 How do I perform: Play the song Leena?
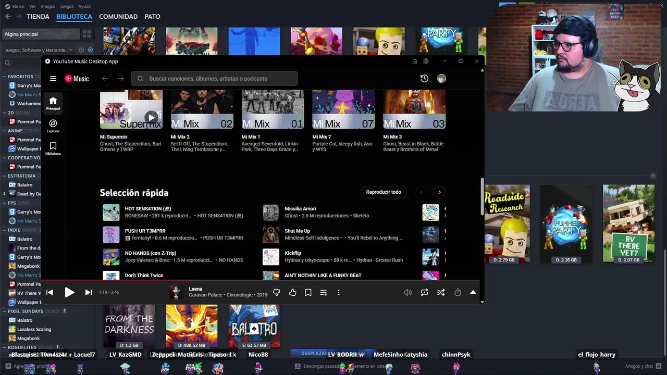69,293
